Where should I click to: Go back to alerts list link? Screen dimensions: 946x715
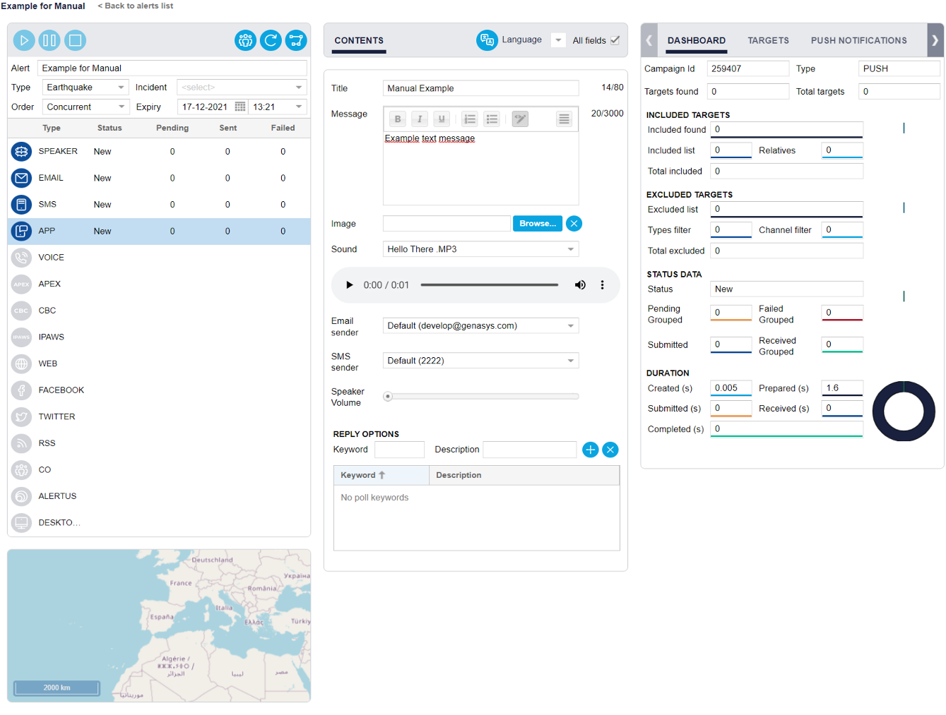136,6
